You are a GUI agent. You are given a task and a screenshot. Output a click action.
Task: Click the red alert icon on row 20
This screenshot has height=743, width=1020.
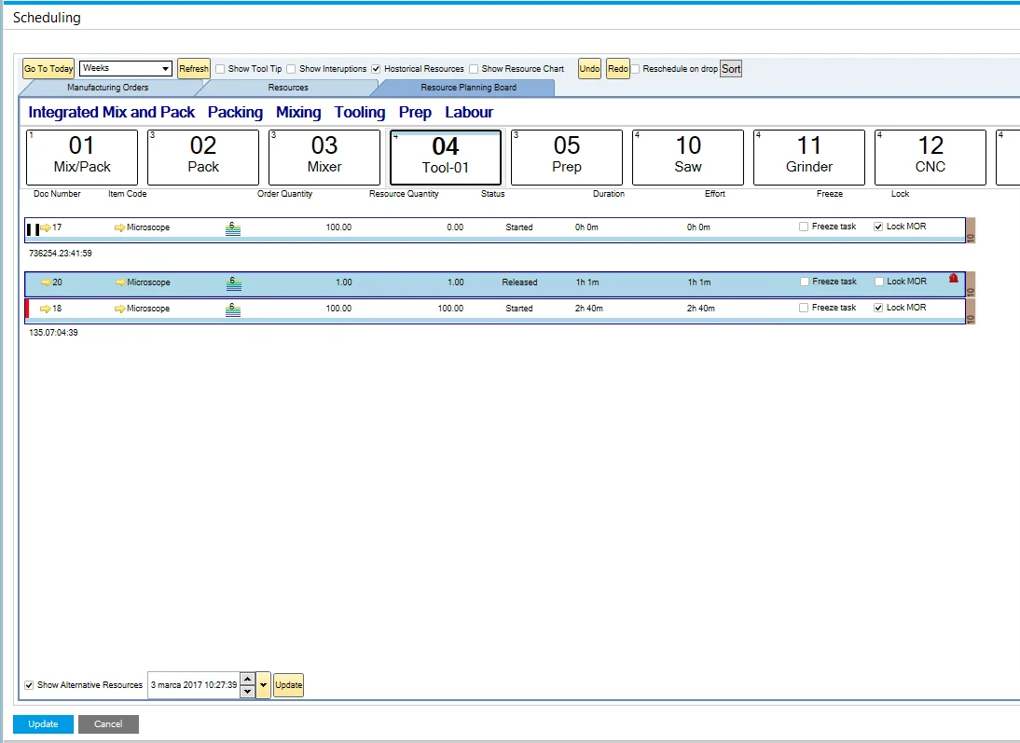pyautogui.click(x=953, y=278)
